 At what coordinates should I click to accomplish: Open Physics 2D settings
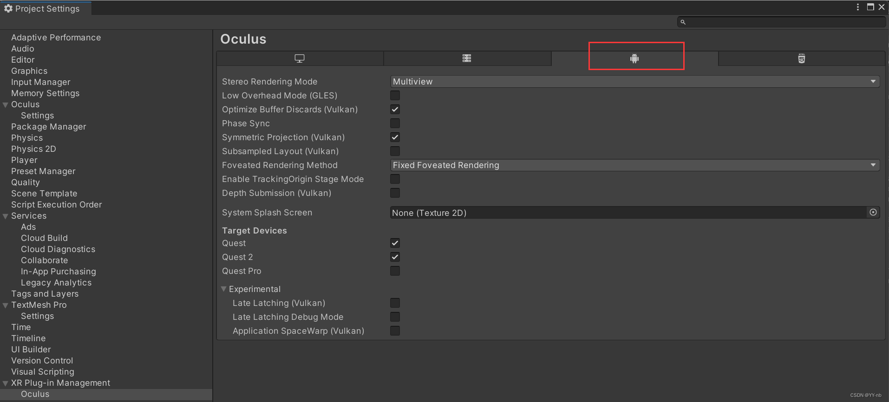tap(33, 149)
